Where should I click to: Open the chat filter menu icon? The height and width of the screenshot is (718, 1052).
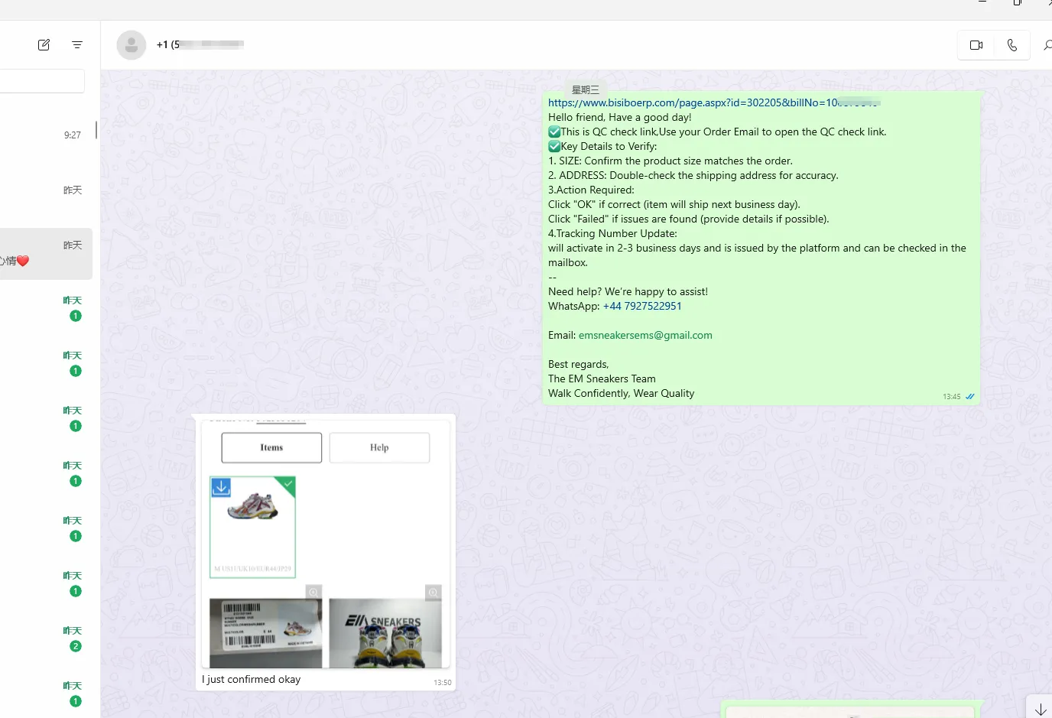[x=77, y=45]
